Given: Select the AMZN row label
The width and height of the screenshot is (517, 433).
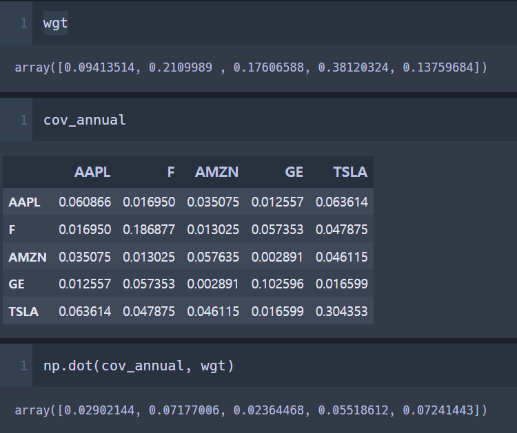Looking at the screenshot, I should coord(28,257).
